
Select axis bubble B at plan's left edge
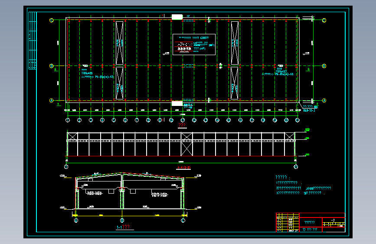51,66
